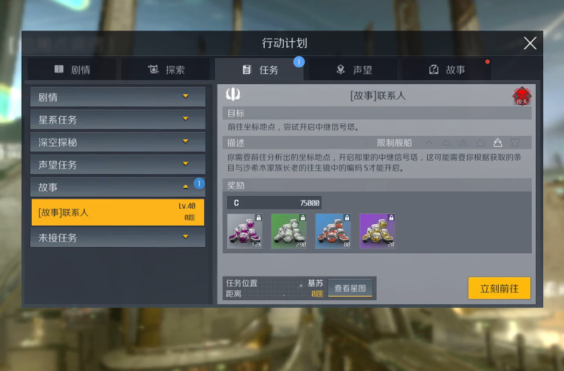Expand the 星系任务 category
564x371 pixels.
pyautogui.click(x=118, y=119)
